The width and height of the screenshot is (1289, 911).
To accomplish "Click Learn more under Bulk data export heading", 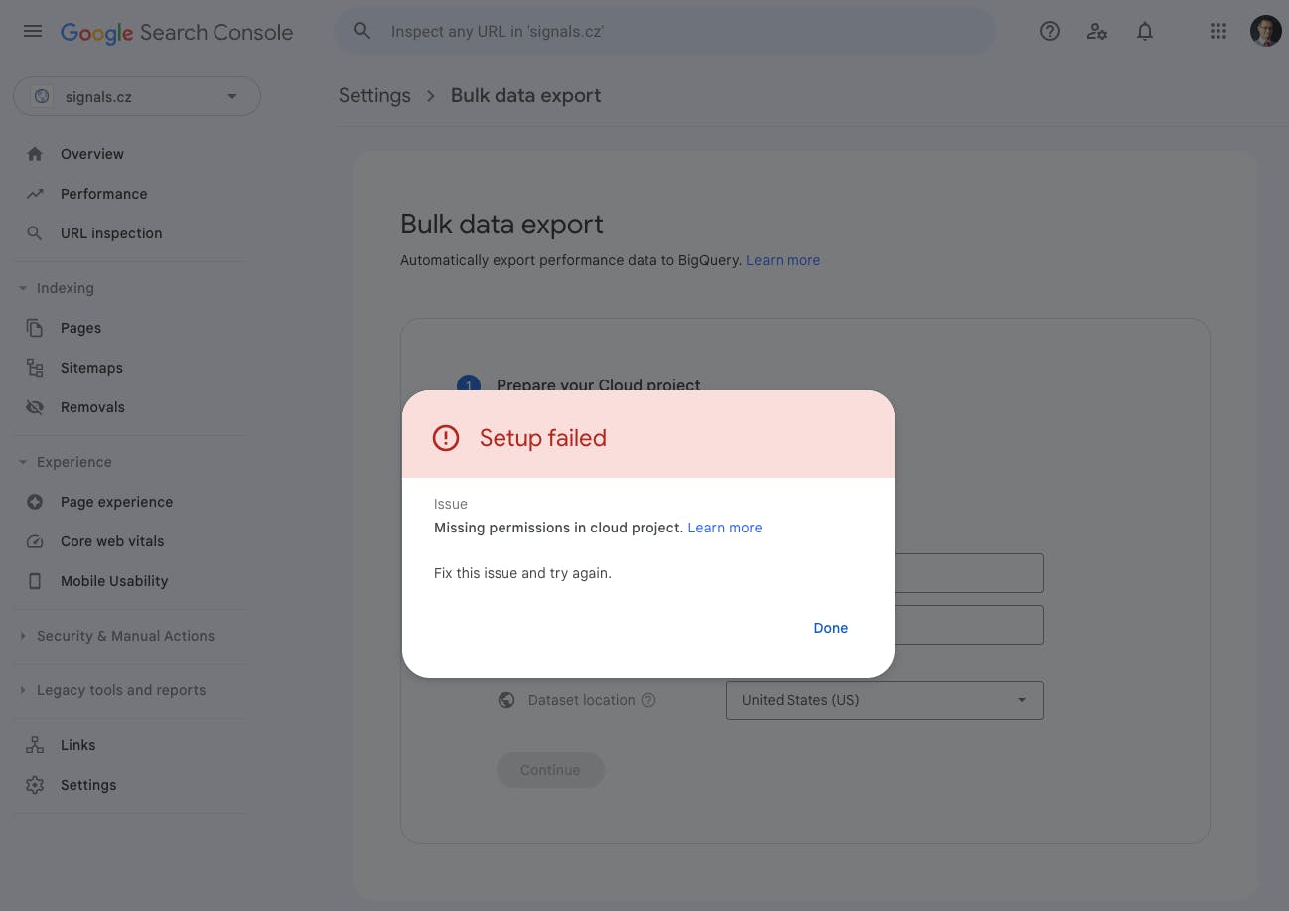I will [x=784, y=260].
